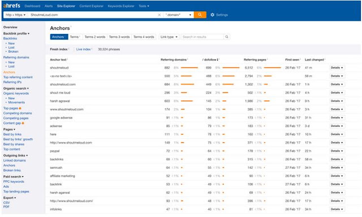The width and height of the screenshot is (362, 217).
Task: Click the orange search magnifier button
Action: coord(200,15)
